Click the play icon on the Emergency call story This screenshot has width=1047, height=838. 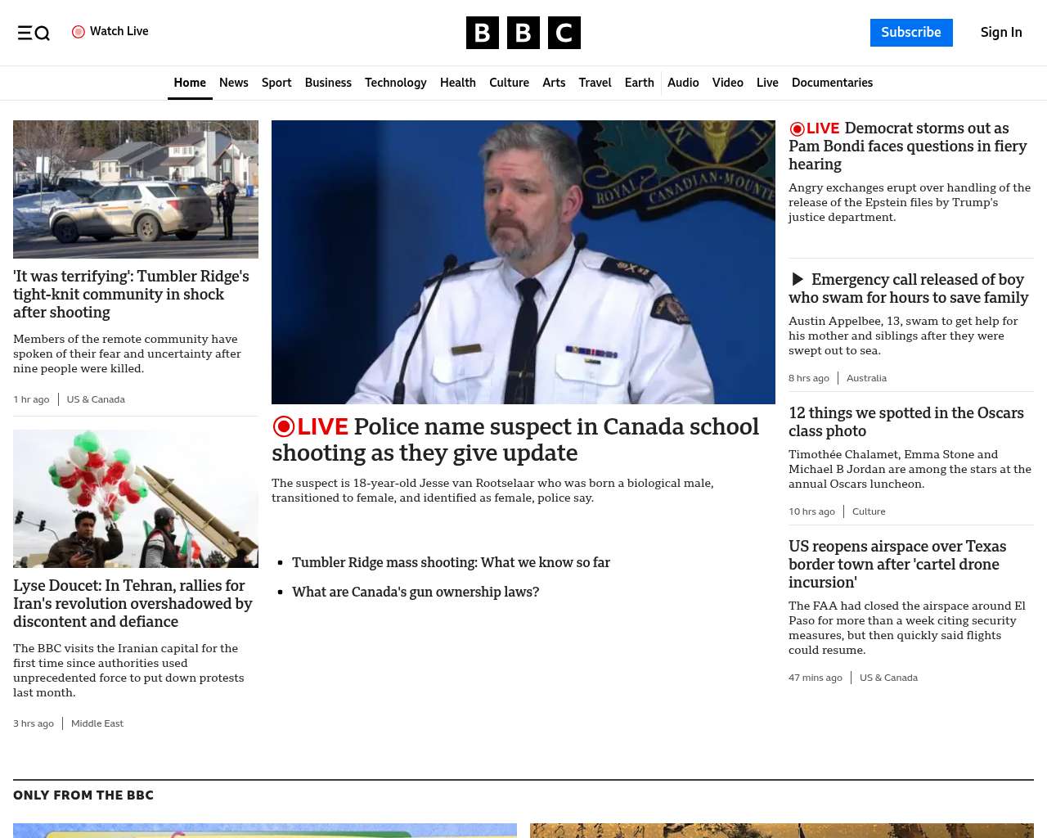pyautogui.click(x=798, y=280)
